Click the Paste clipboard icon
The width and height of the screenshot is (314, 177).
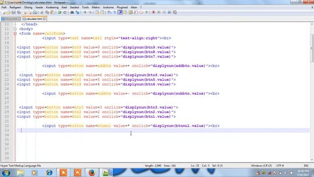coord(52,12)
